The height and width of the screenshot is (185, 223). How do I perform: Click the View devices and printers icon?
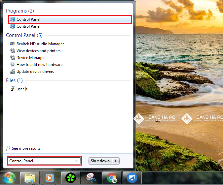tap(12, 51)
